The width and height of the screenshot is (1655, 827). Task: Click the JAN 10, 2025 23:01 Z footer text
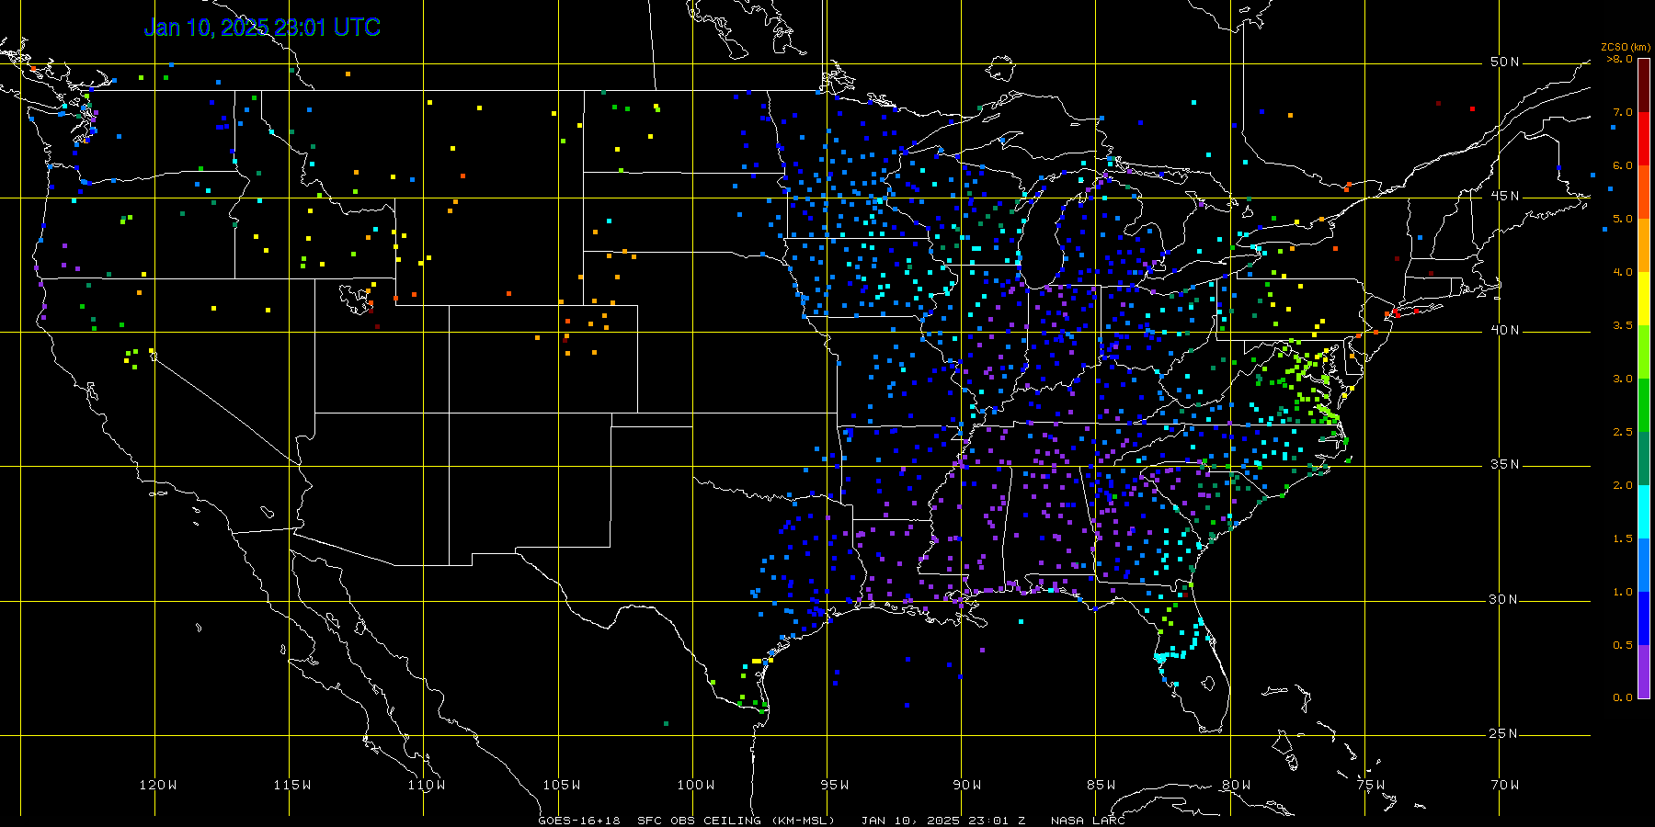pos(943,821)
